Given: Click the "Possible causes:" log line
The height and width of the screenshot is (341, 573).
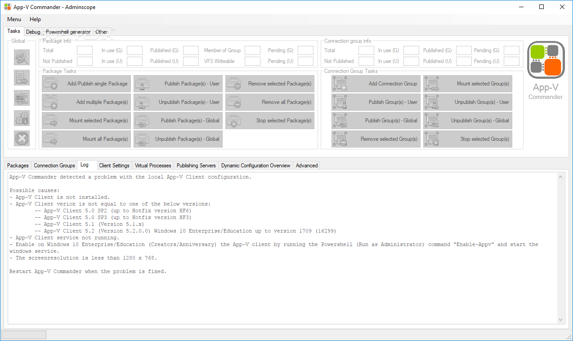Looking at the screenshot, I should [34, 190].
